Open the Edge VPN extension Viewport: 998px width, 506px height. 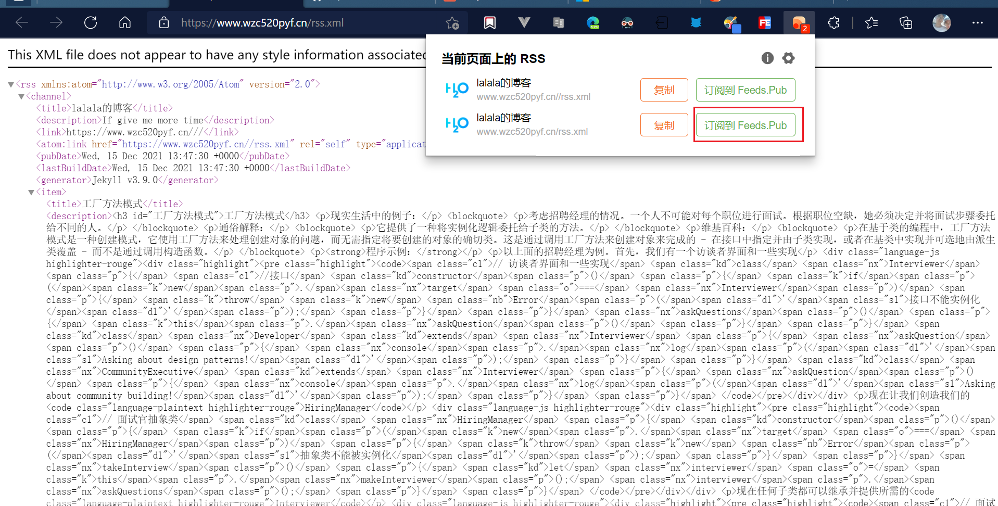pyautogui.click(x=593, y=23)
